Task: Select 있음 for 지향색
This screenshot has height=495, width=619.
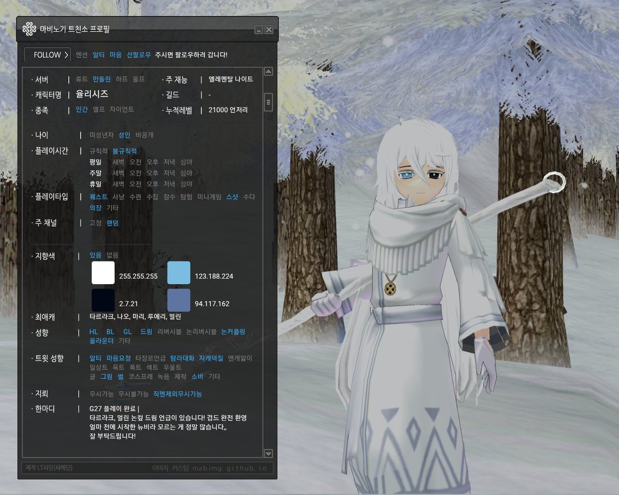Action: click(95, 255)
